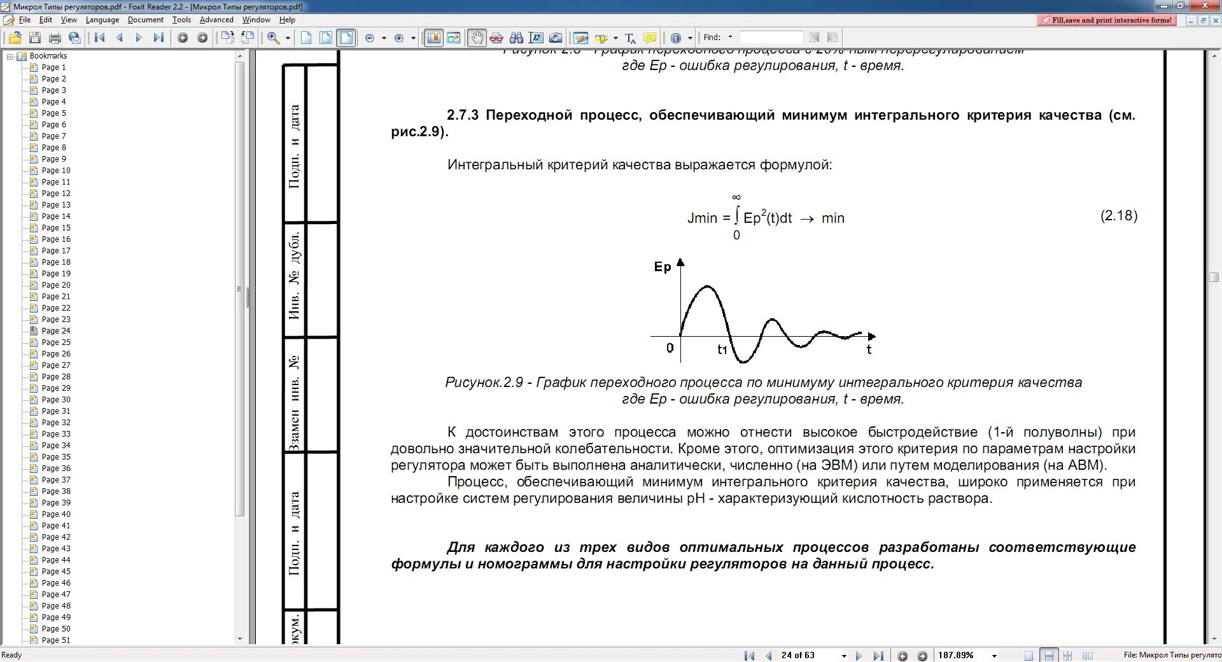Go to bookmark Page 51

[x=56, y=640]
